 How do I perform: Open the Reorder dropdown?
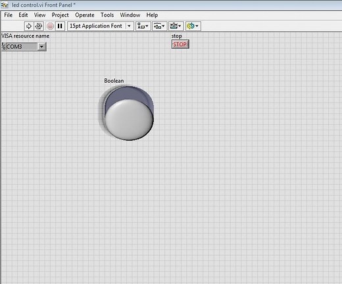[x=193, y=26]
